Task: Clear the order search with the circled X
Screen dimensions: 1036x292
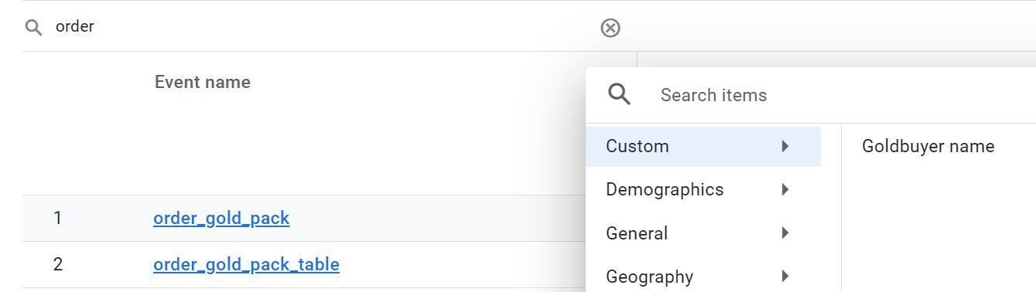Action: (610, 28)
